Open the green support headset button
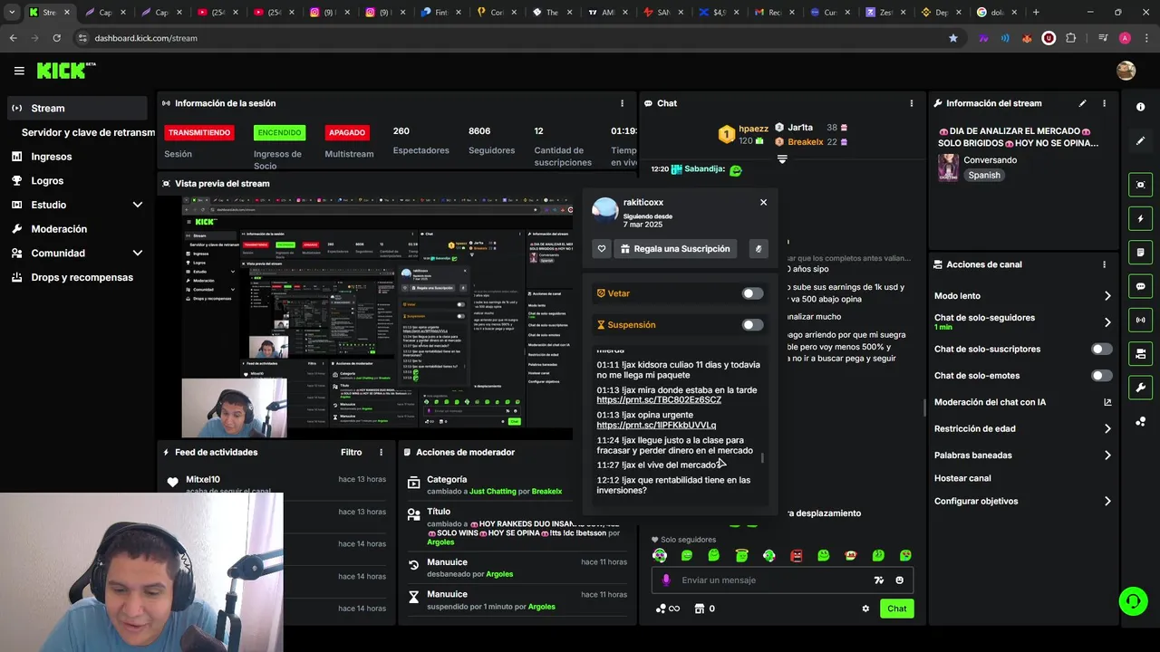Viewport: 1160px width, 652px height. [x=1133, y=600]
